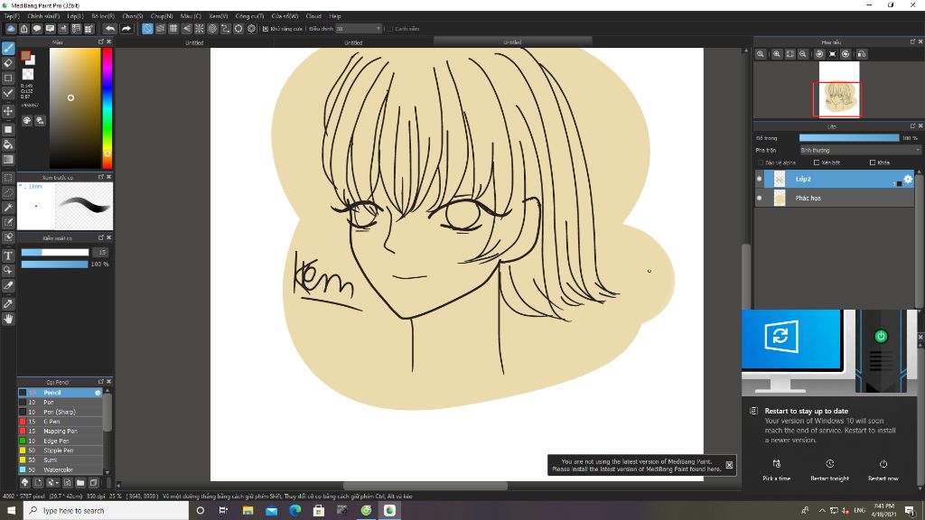Toggle Khử răng cưa anti-aliasing checkbox
Image resolution: width=925 pixels, height=520 pixels.
point(266,28)
